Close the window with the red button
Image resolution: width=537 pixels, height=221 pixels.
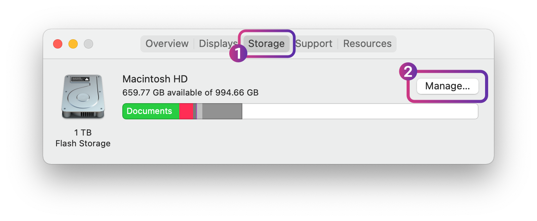pos(58,44)
